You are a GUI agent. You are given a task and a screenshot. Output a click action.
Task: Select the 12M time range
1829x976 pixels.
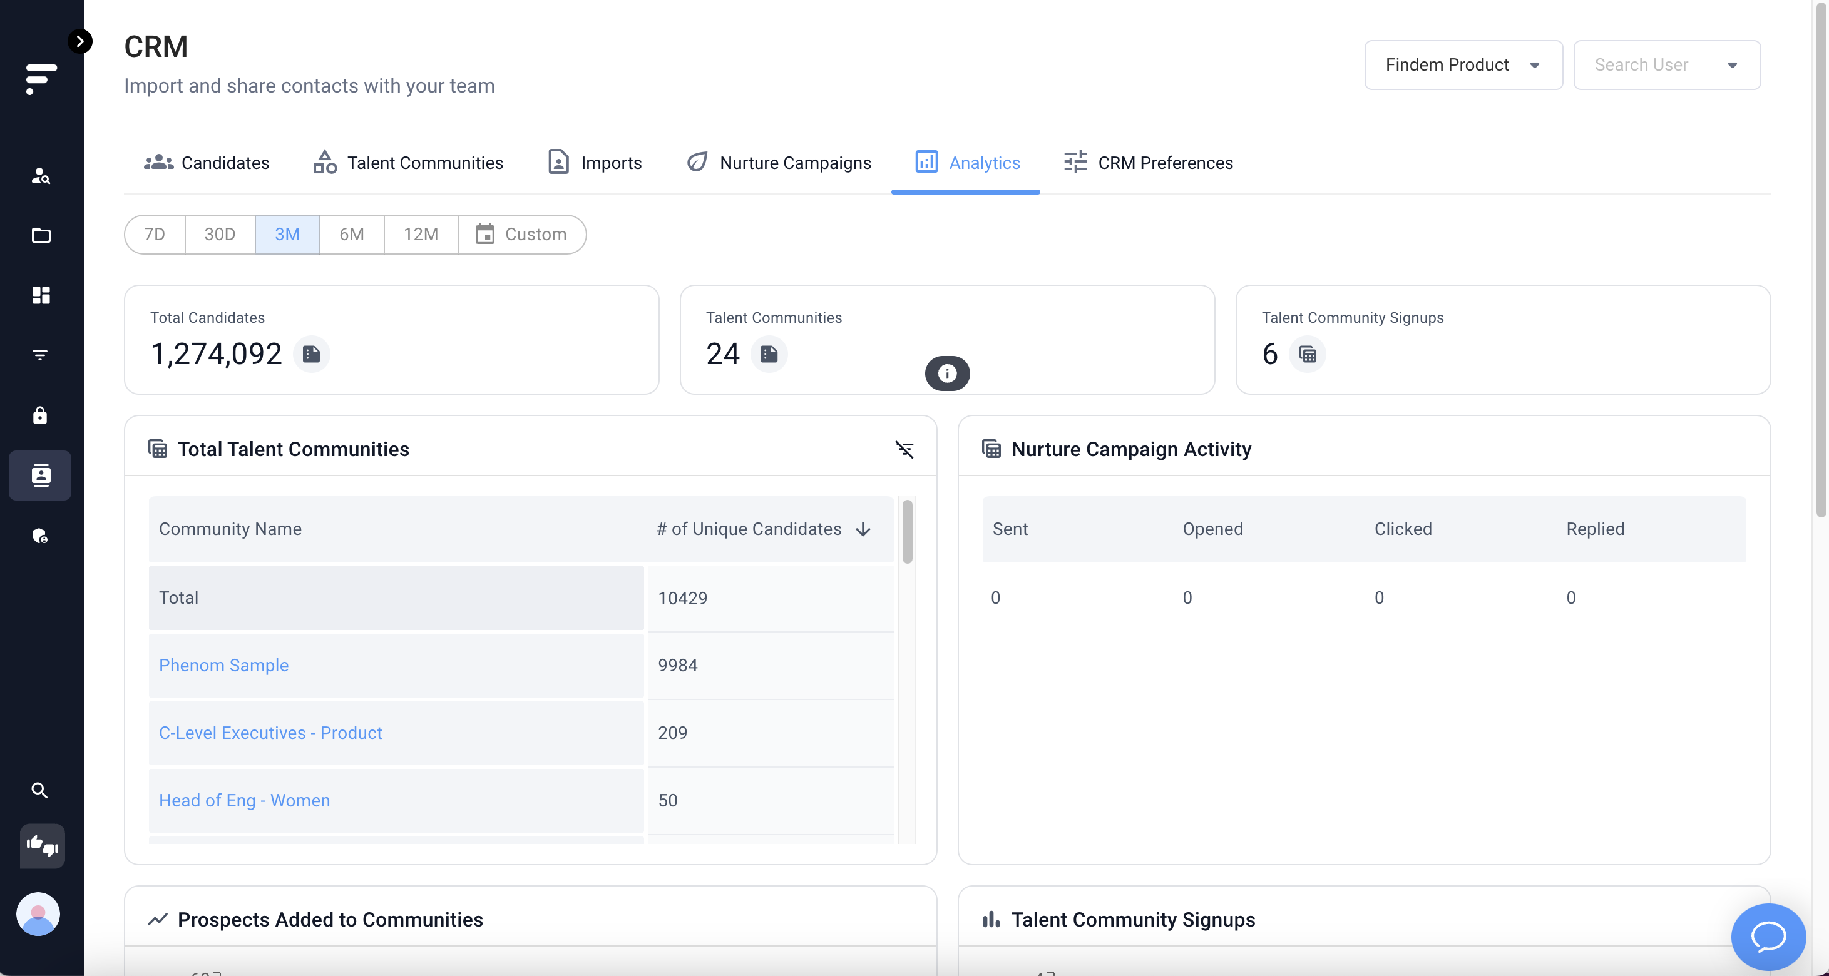(x=421, y=234)
